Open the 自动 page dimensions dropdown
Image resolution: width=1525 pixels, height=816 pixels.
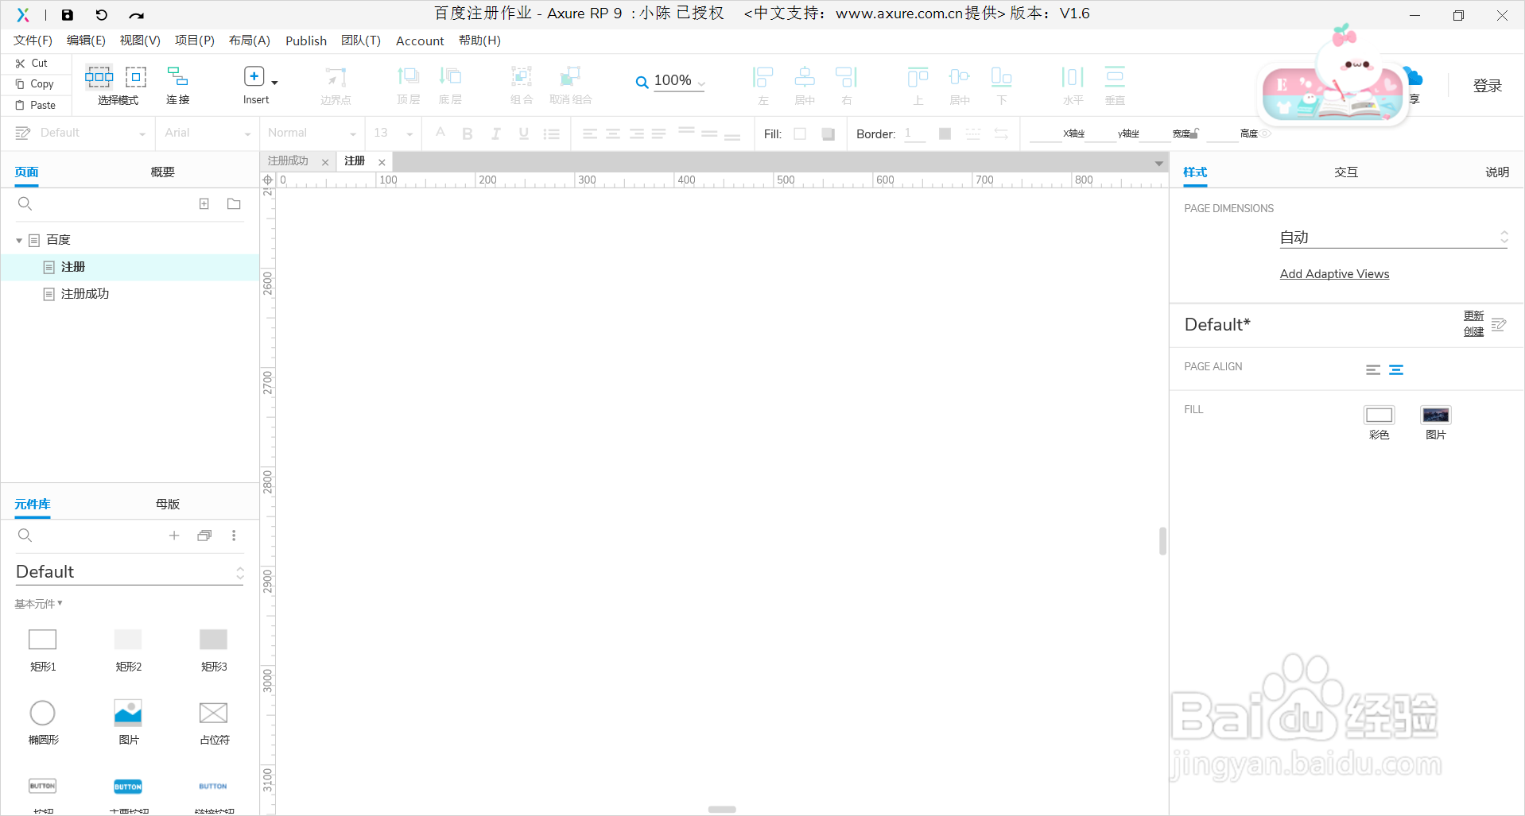tap(1394, 238)
